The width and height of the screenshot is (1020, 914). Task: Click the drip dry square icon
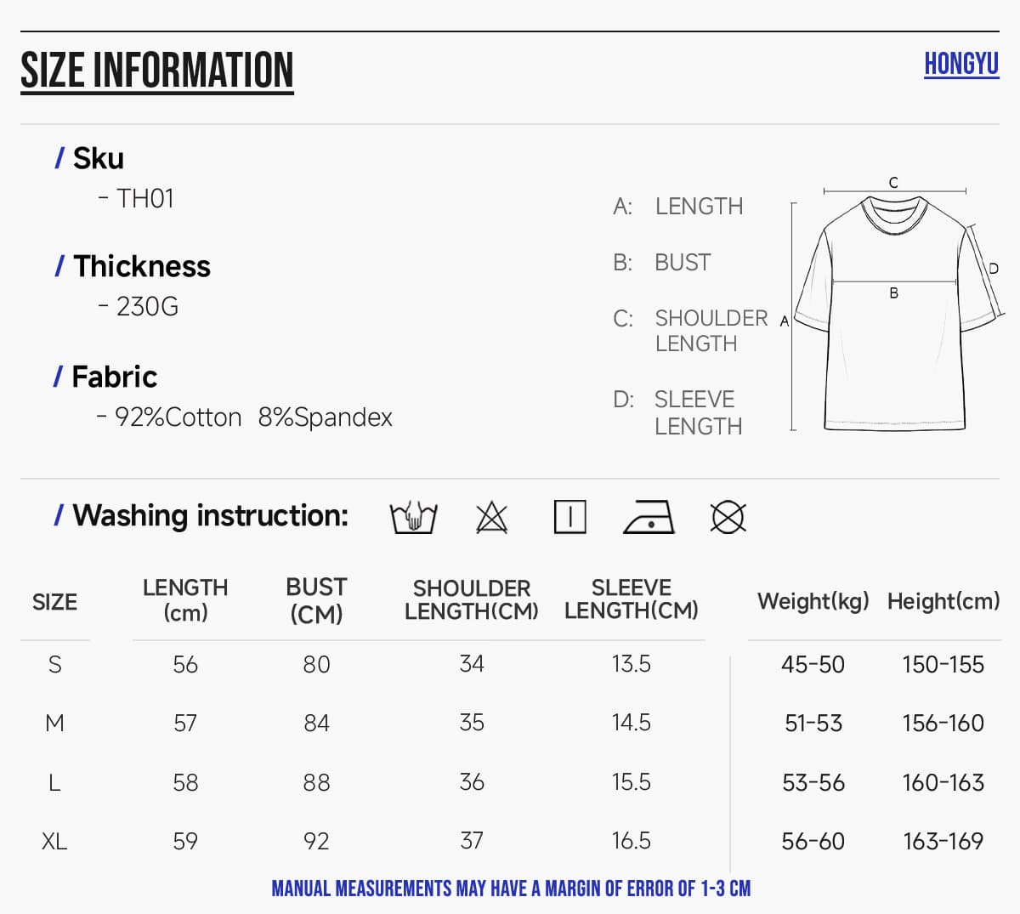tap(569, 517)
